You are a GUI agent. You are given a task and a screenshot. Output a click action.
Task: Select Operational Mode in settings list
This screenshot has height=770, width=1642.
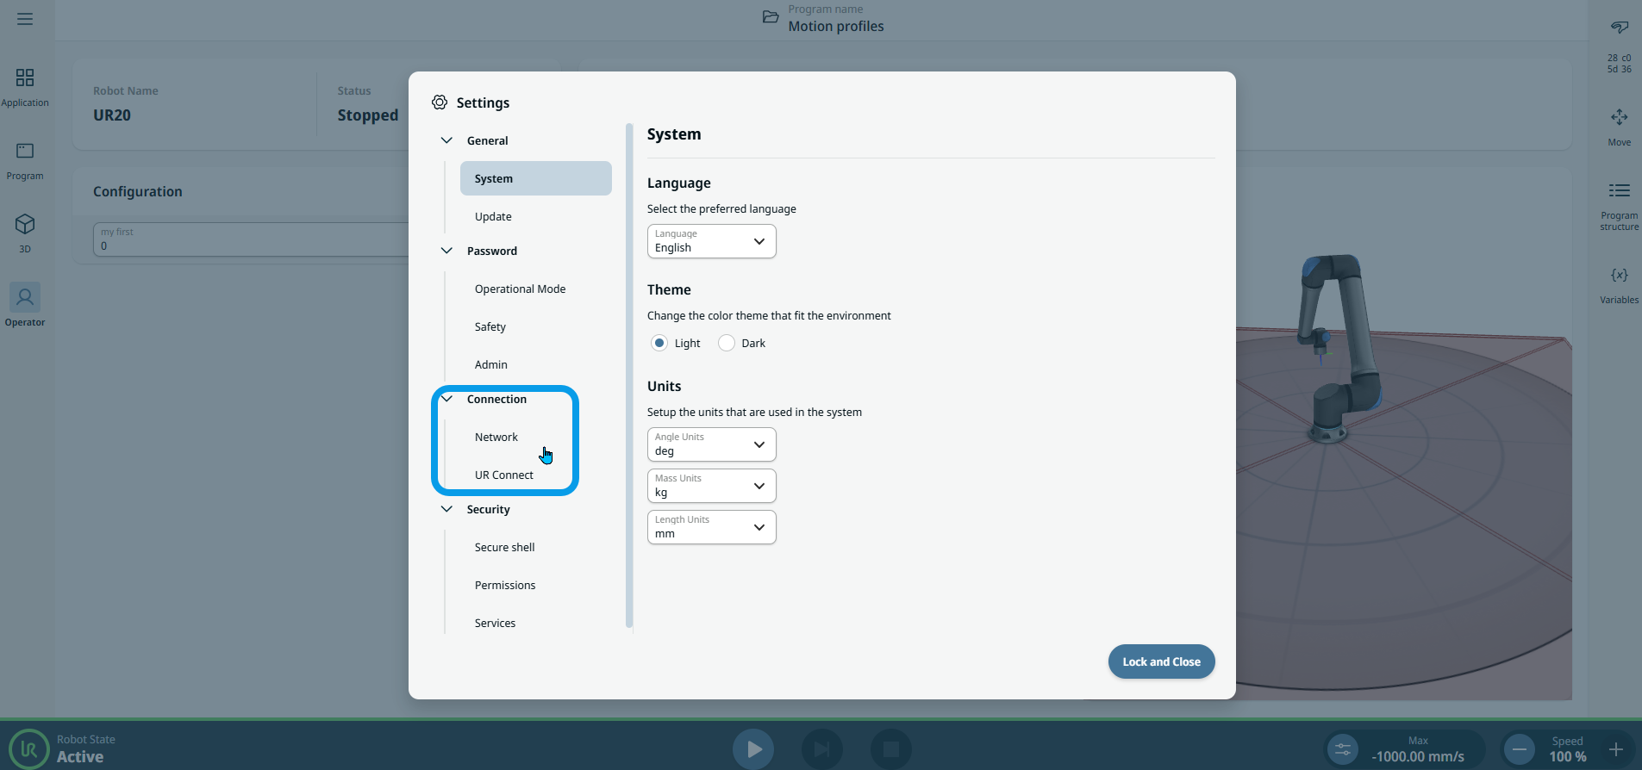tap(520, 289)
